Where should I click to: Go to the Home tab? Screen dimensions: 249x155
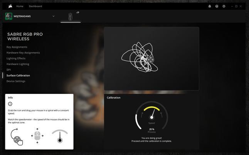click(20, 6)
